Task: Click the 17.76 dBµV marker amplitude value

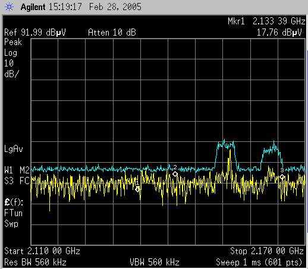Action: [x=279, y=33]
